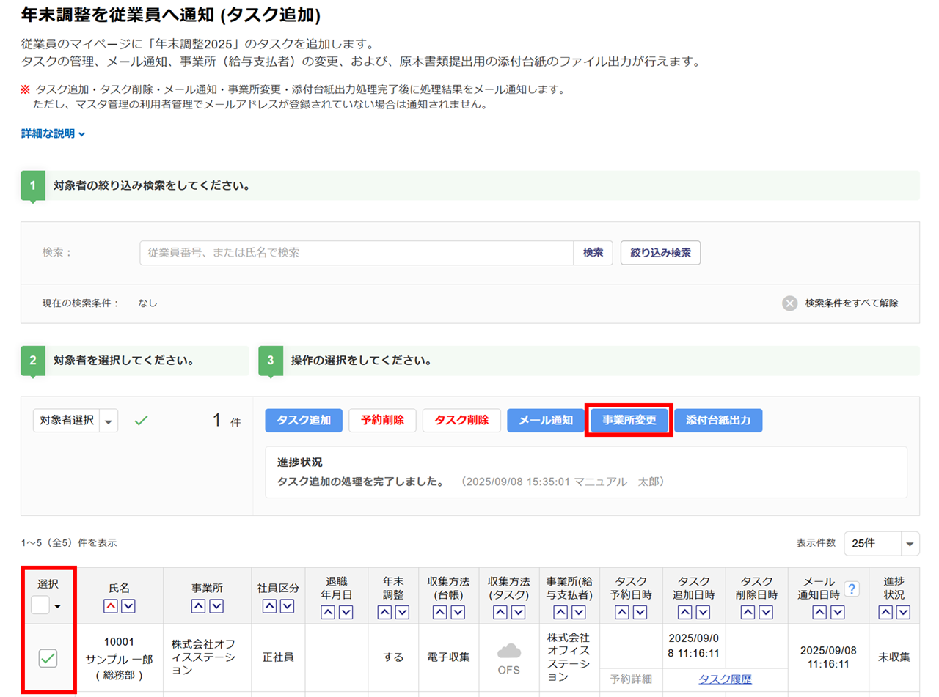This screenshot has width=939, height=697.
Task: Sort タスク追加日時 column descending
Action: [x=702, y=612]
